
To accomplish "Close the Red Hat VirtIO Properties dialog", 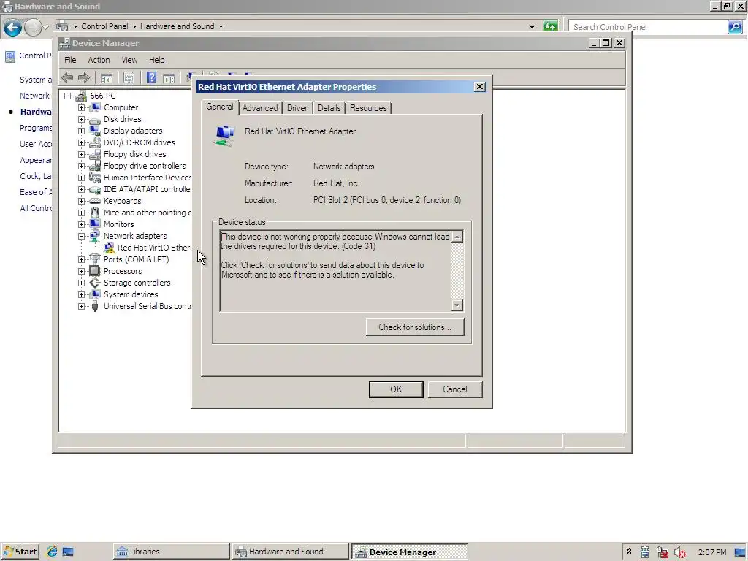I will [x=480, y=87].
